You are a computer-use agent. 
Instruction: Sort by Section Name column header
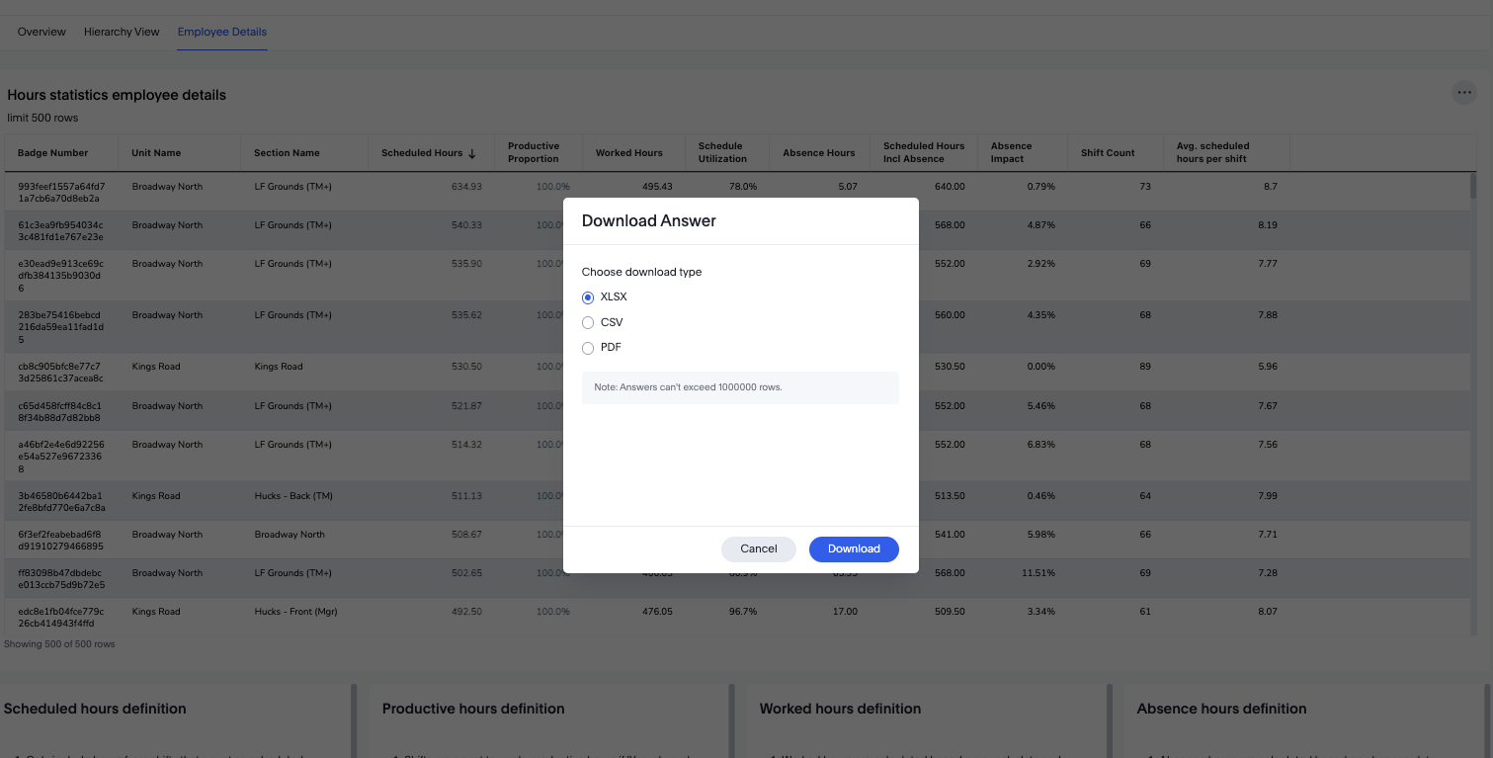pos(287,153)
